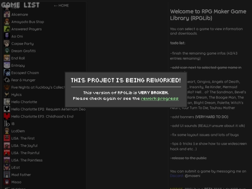Select Amayado Bus Stop entry
This screenshot has width=252, height=189.
28,21
